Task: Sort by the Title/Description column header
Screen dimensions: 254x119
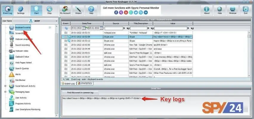Action: (141, 23)
